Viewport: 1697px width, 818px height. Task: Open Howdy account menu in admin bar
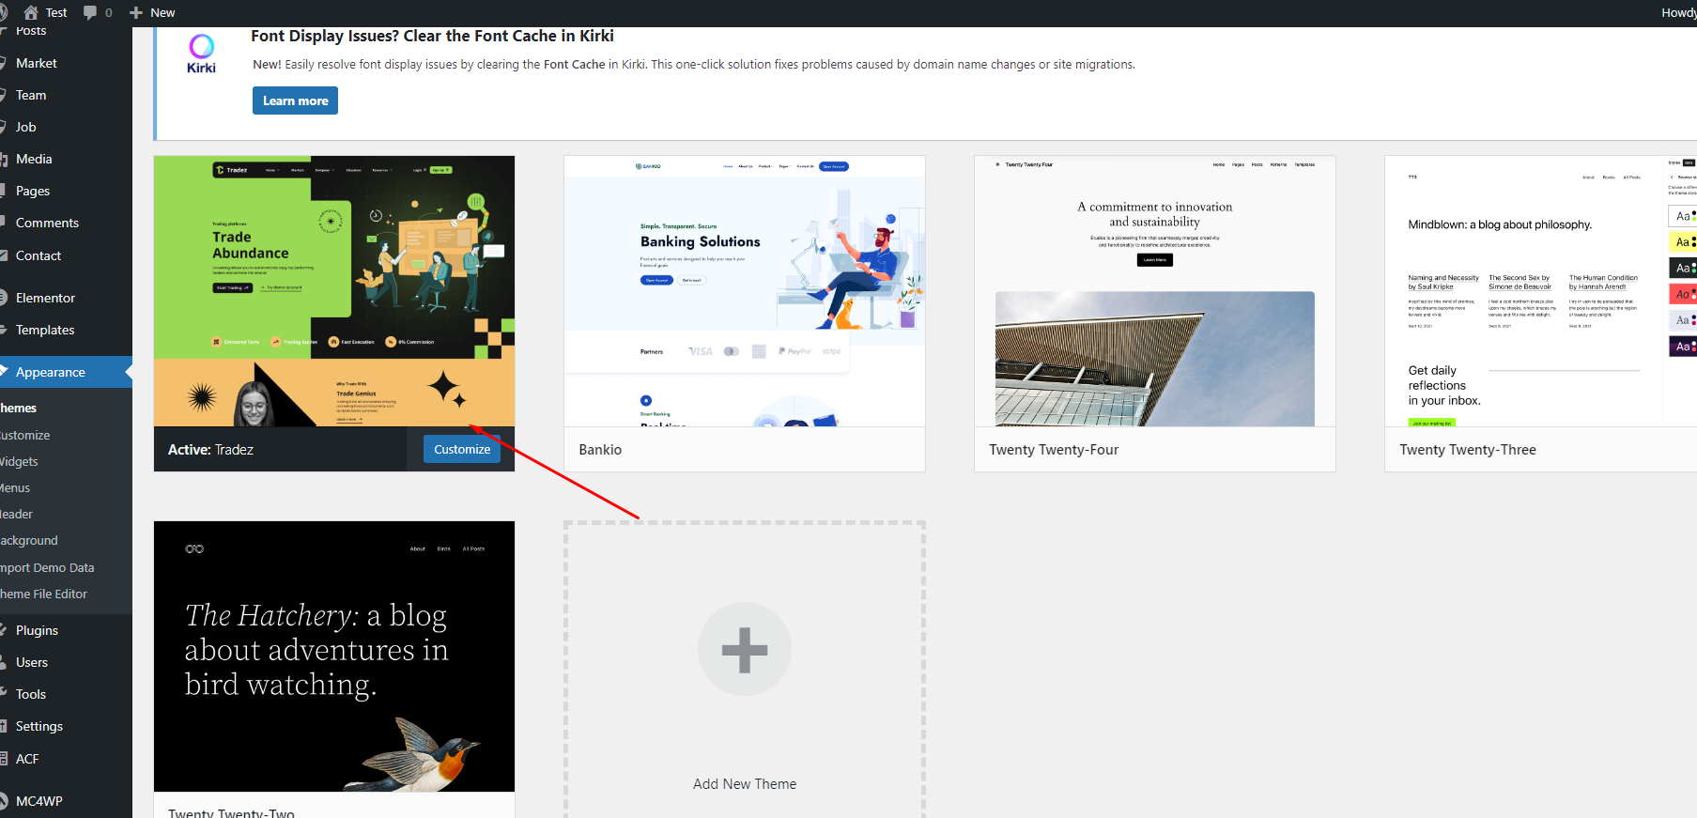[1678, 12]
